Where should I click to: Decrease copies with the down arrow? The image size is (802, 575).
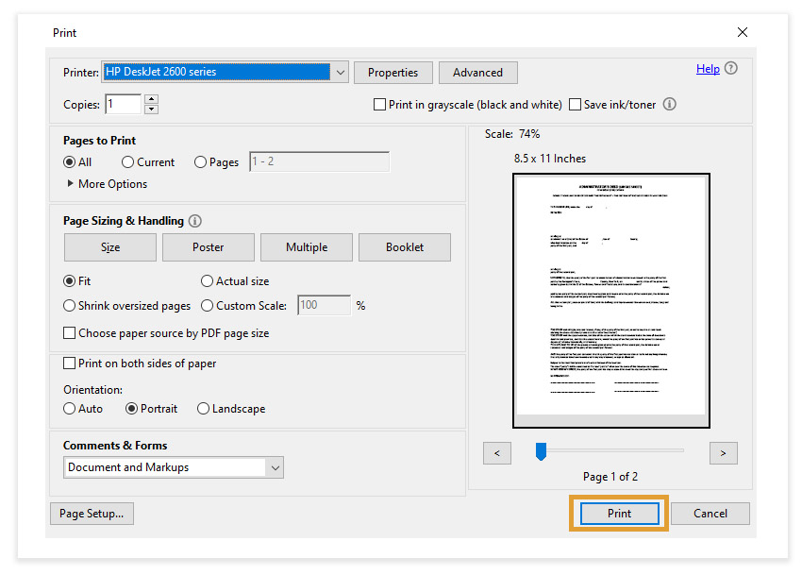click(x=151, y=110)
